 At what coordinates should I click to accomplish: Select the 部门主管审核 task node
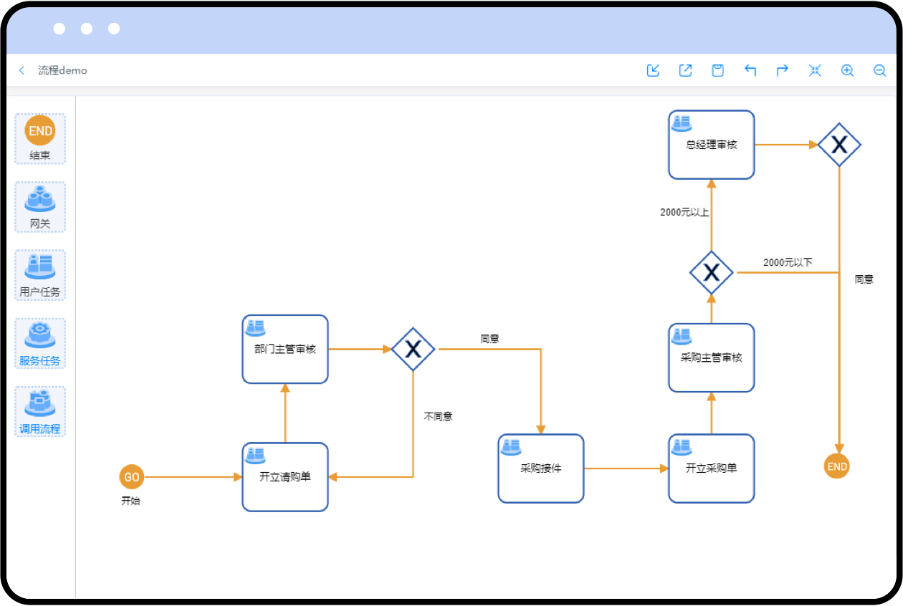tap(285, 350)
